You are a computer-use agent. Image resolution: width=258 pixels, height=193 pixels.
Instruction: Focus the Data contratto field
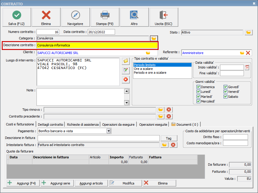101,32
